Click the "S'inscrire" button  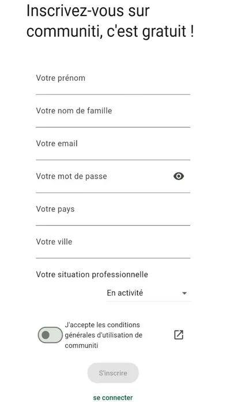(x=113, y=373)
